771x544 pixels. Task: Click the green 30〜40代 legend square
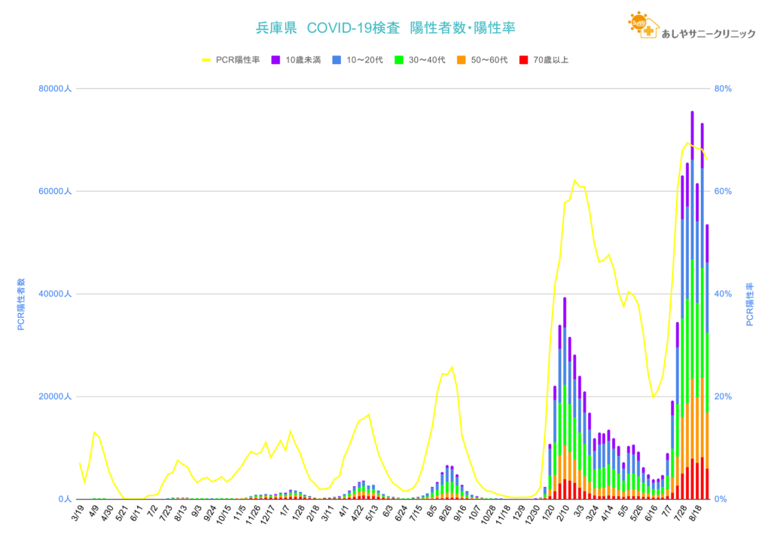399,59
